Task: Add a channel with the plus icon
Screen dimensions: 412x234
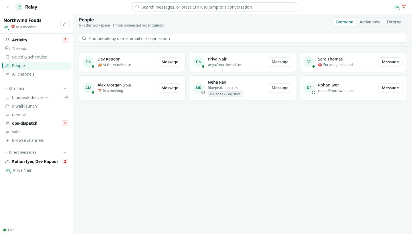Action: point(65,88)
